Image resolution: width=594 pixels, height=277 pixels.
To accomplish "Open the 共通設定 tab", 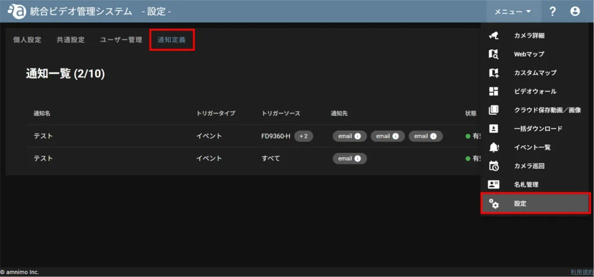I will click(71, 40).
